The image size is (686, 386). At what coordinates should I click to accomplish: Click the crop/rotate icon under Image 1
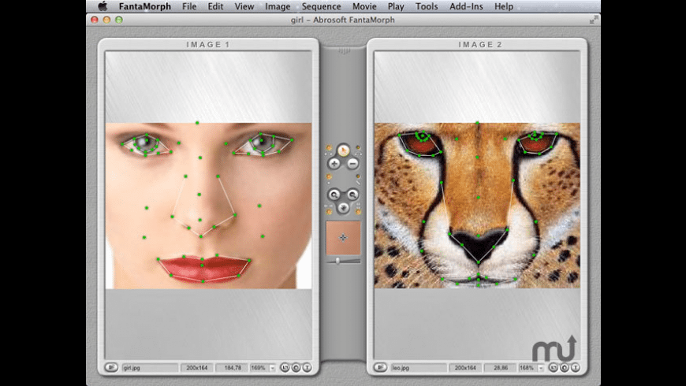[x=286, y=367]
